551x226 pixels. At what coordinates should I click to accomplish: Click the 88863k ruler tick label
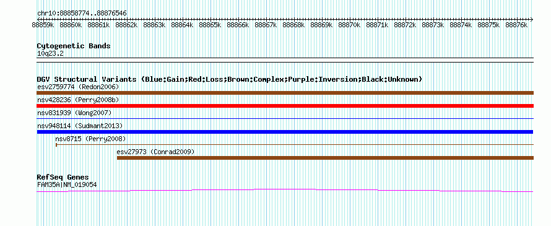[x=154, y=25]
